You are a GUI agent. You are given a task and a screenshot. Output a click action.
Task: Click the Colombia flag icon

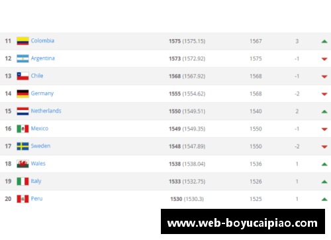click(23, 41)
